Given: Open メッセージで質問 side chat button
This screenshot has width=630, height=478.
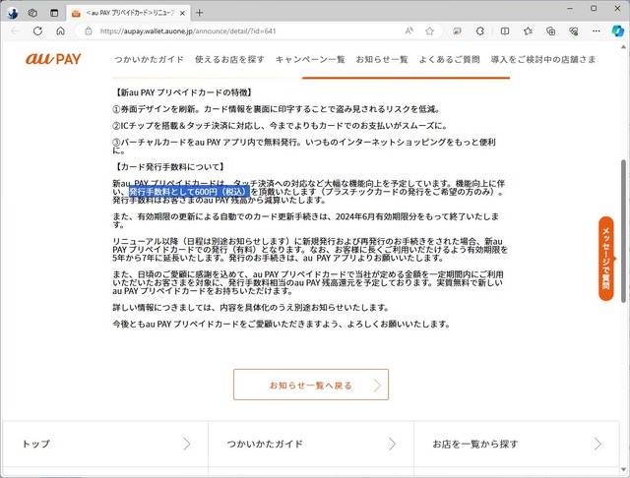Looking at the screenshot, I should click(606, 259).
